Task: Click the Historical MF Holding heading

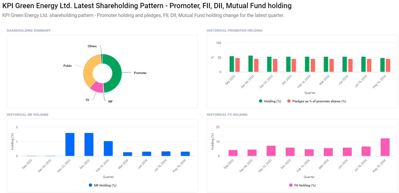Action: pyautogui.click(x=27, y=115)
